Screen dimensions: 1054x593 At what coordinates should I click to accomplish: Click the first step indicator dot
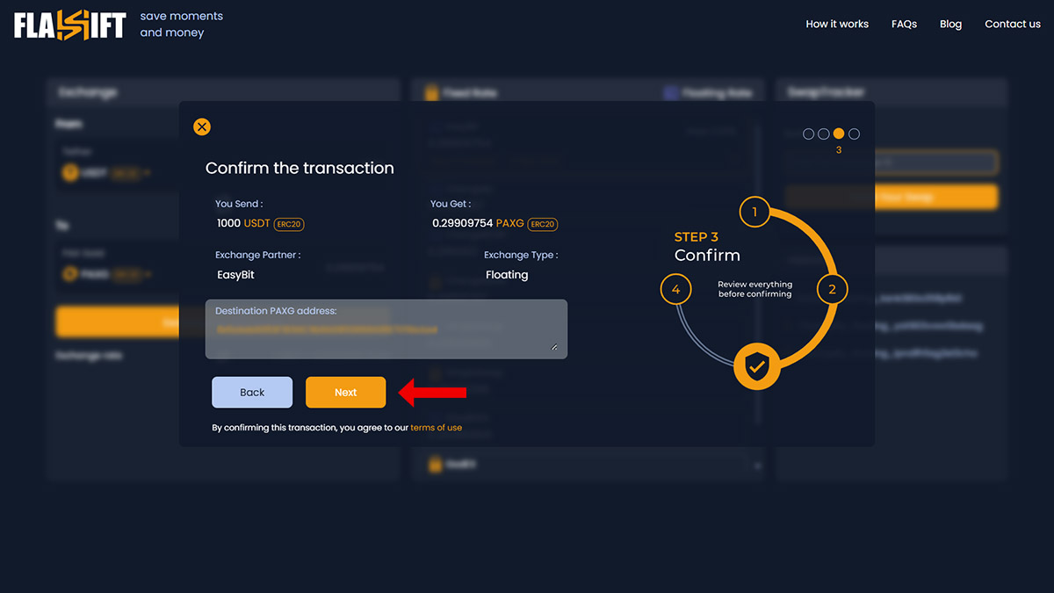809,134
